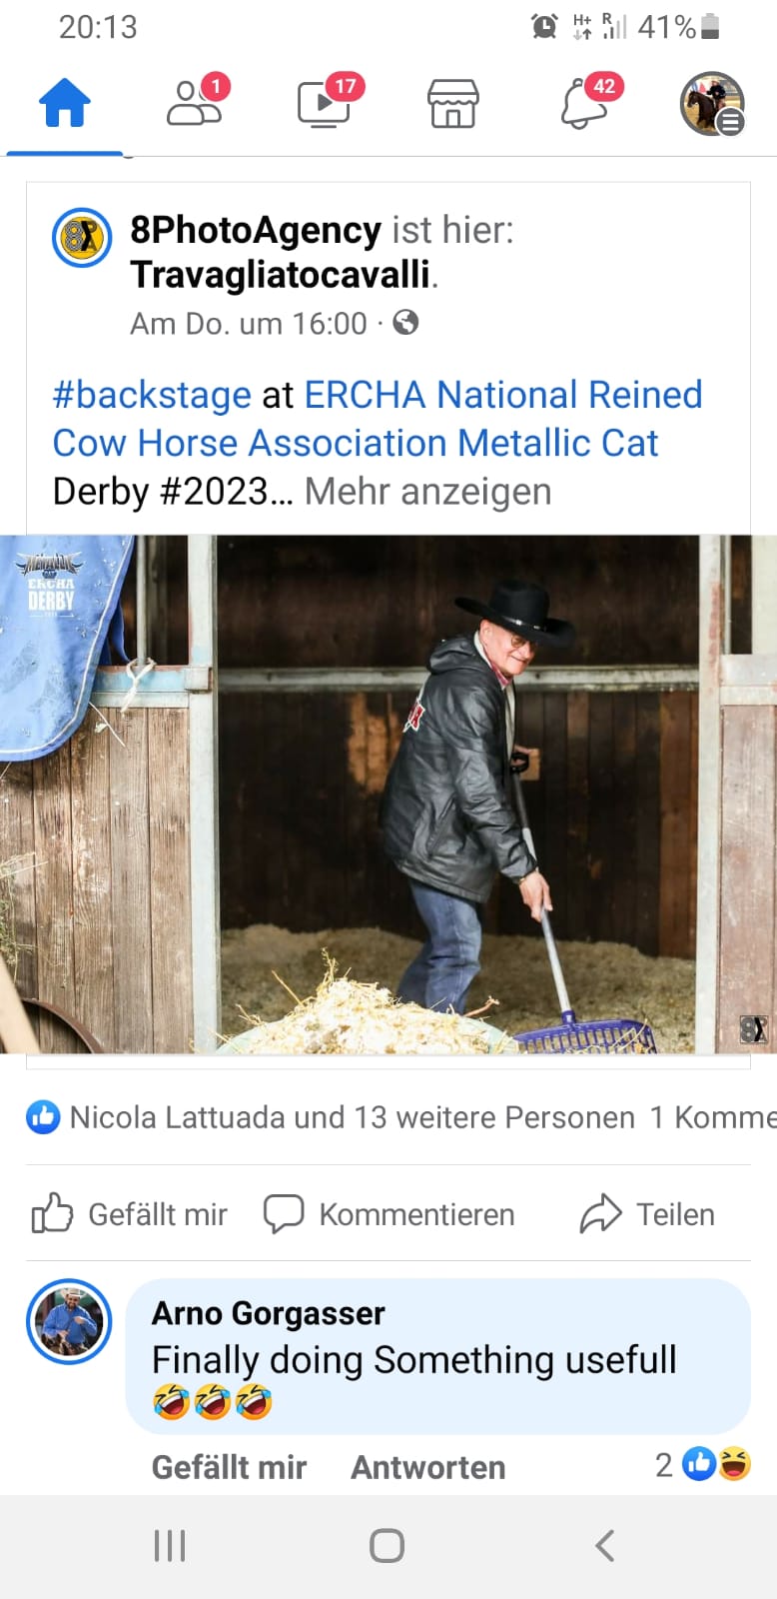Open the Travagliatocavalli location link
Image resolution: width=777 pixels, height=1599 pixels.
281,274
